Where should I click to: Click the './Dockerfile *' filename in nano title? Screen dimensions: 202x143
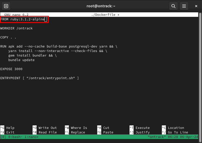coord(105,15)
